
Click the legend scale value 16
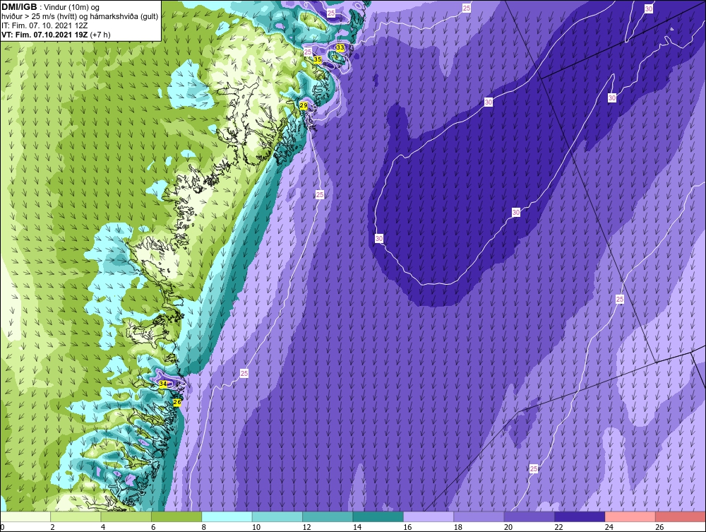tap(407, 527)
